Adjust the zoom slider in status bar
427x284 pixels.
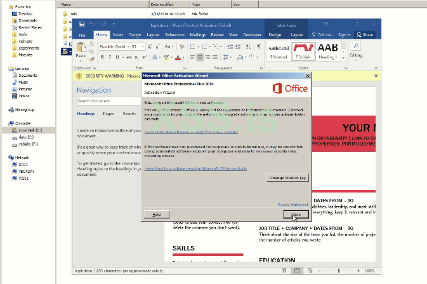point(339,271)
